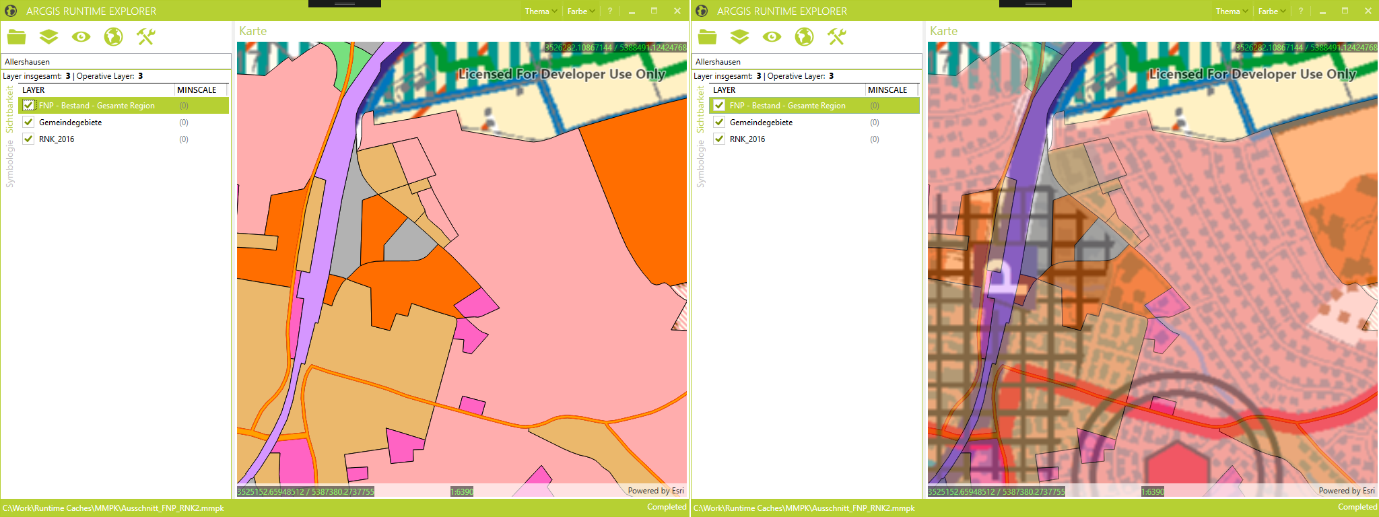Select 'FNP - Bestand - Gesamte Region' row, left window
This screenshot has height=517, width=1379.
(x=125, y=105)
